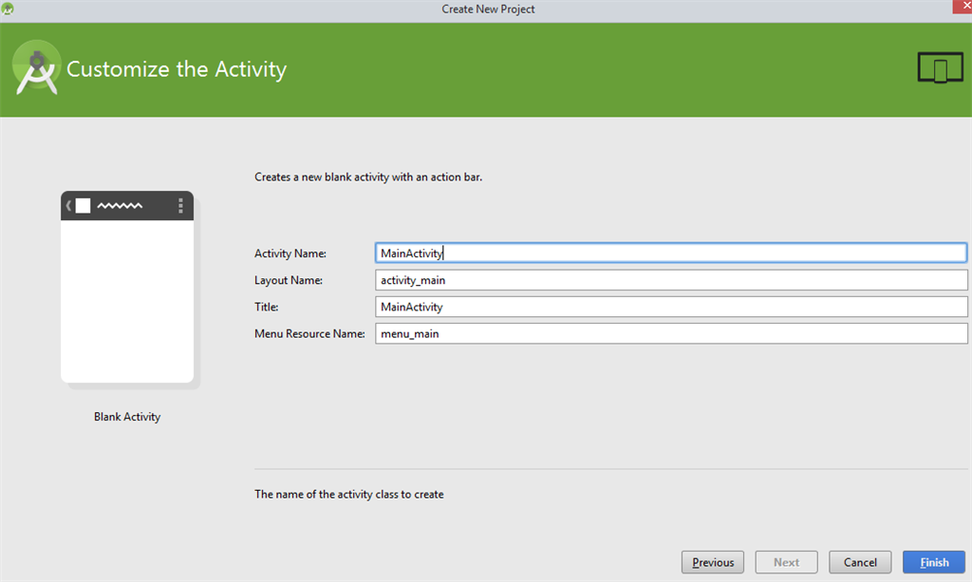Click the phone and tablet form-factor icon

[x=940, y=68]
